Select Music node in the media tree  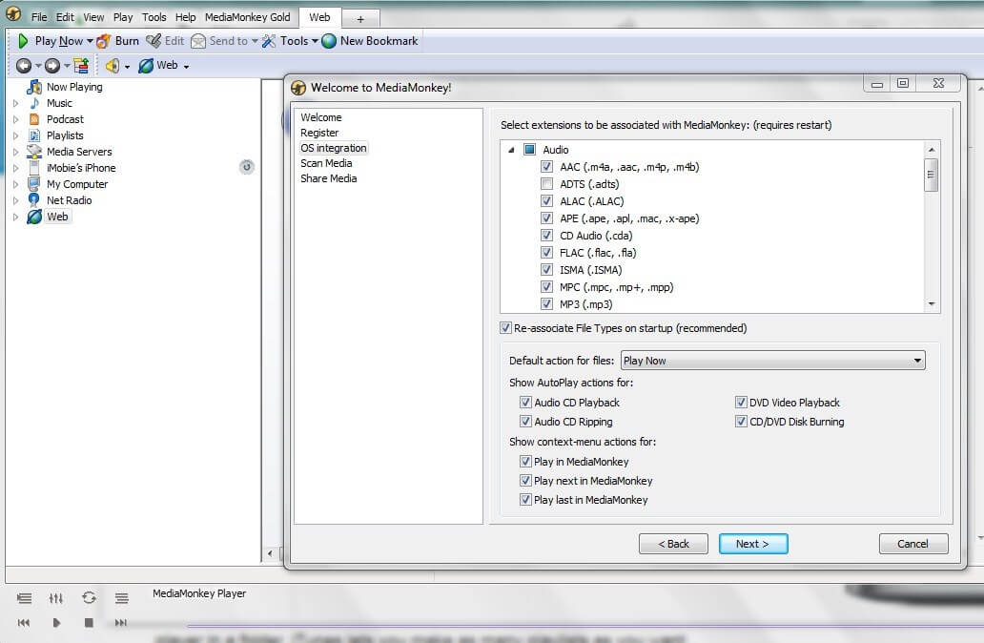[60, 103]
